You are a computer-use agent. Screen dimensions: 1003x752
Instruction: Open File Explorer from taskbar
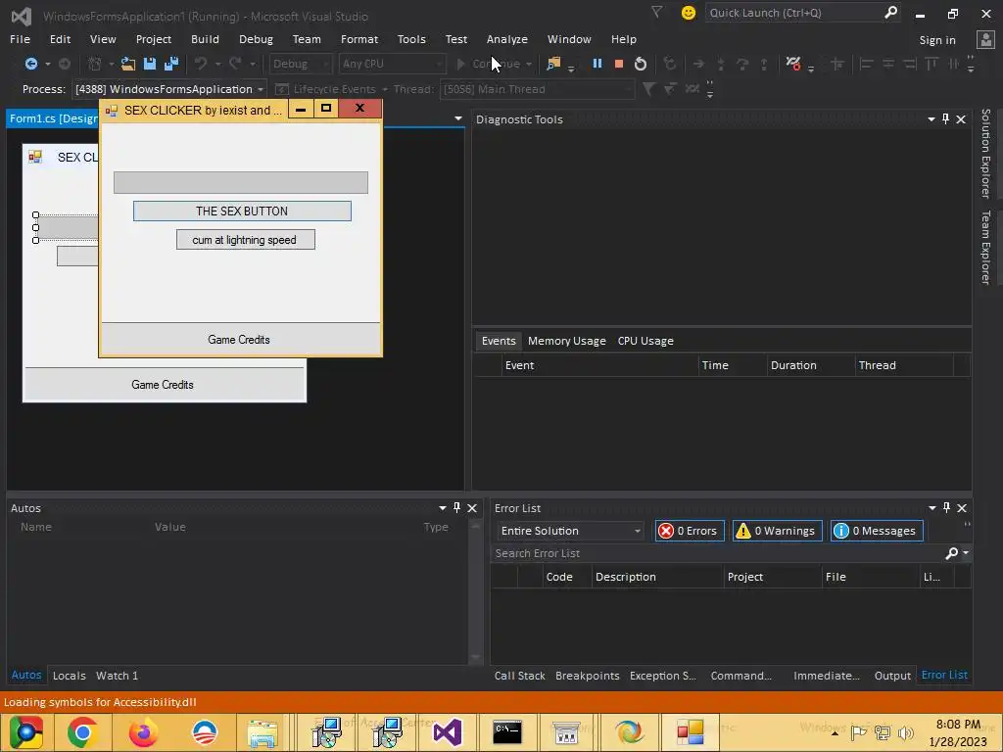(263, 732)
